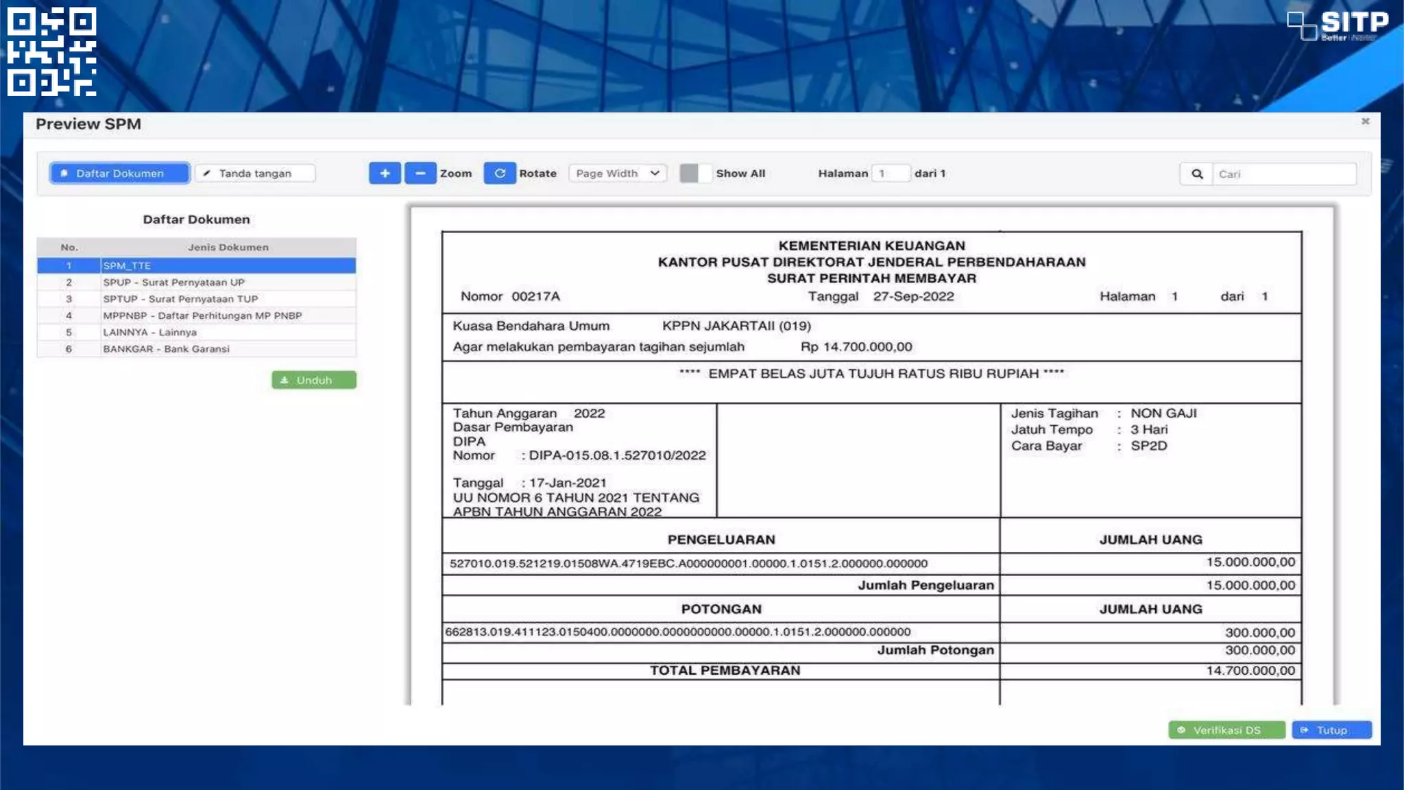1404x790 pixels.
Task: Select the SPM_TTE document row
Action: (196, 265)
